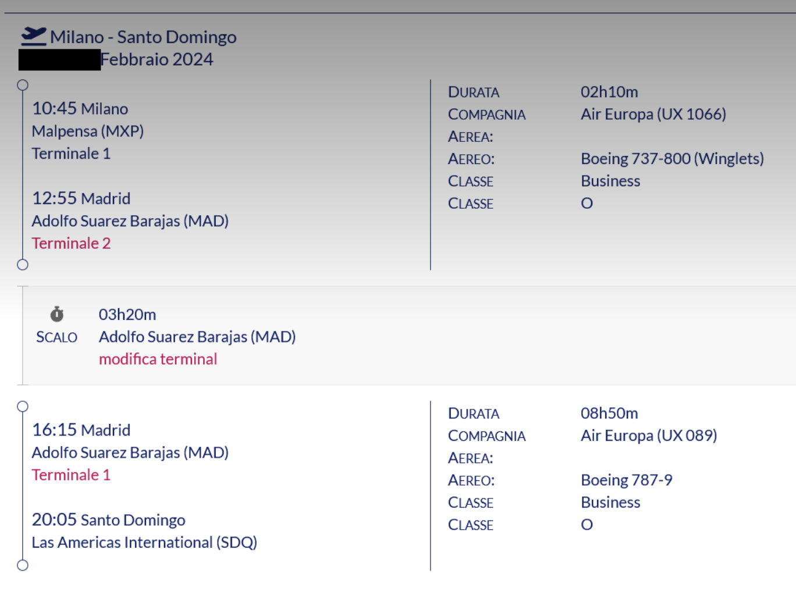
Task: Click "Air Europa (UX 1066)" airline text
Action: [653, 114]
